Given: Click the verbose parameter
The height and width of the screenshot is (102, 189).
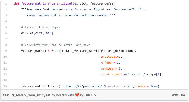Looking at the screenshot, I should 107,69.
